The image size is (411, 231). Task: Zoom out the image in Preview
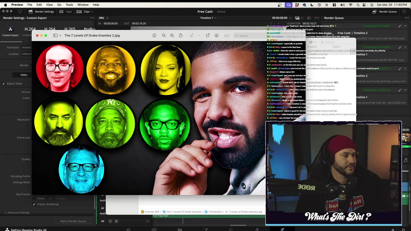tap(164, 36)
